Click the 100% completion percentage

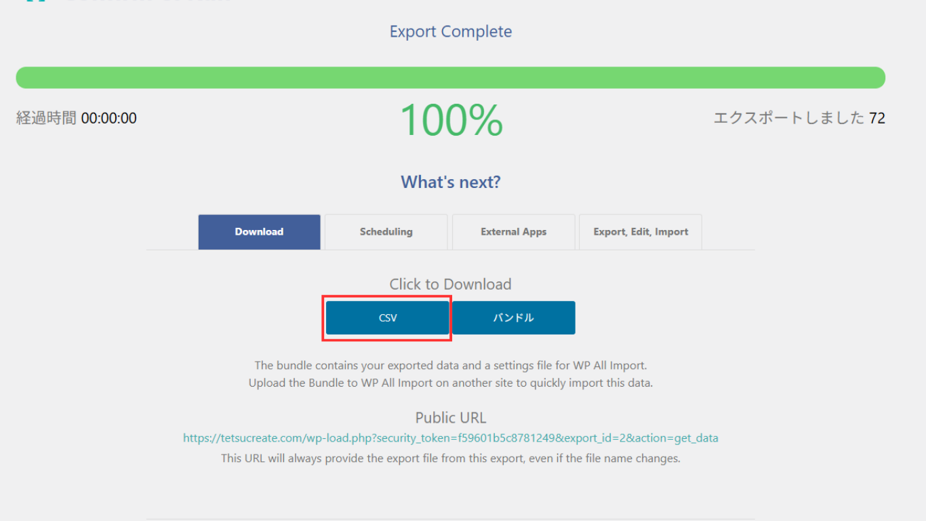451,121
